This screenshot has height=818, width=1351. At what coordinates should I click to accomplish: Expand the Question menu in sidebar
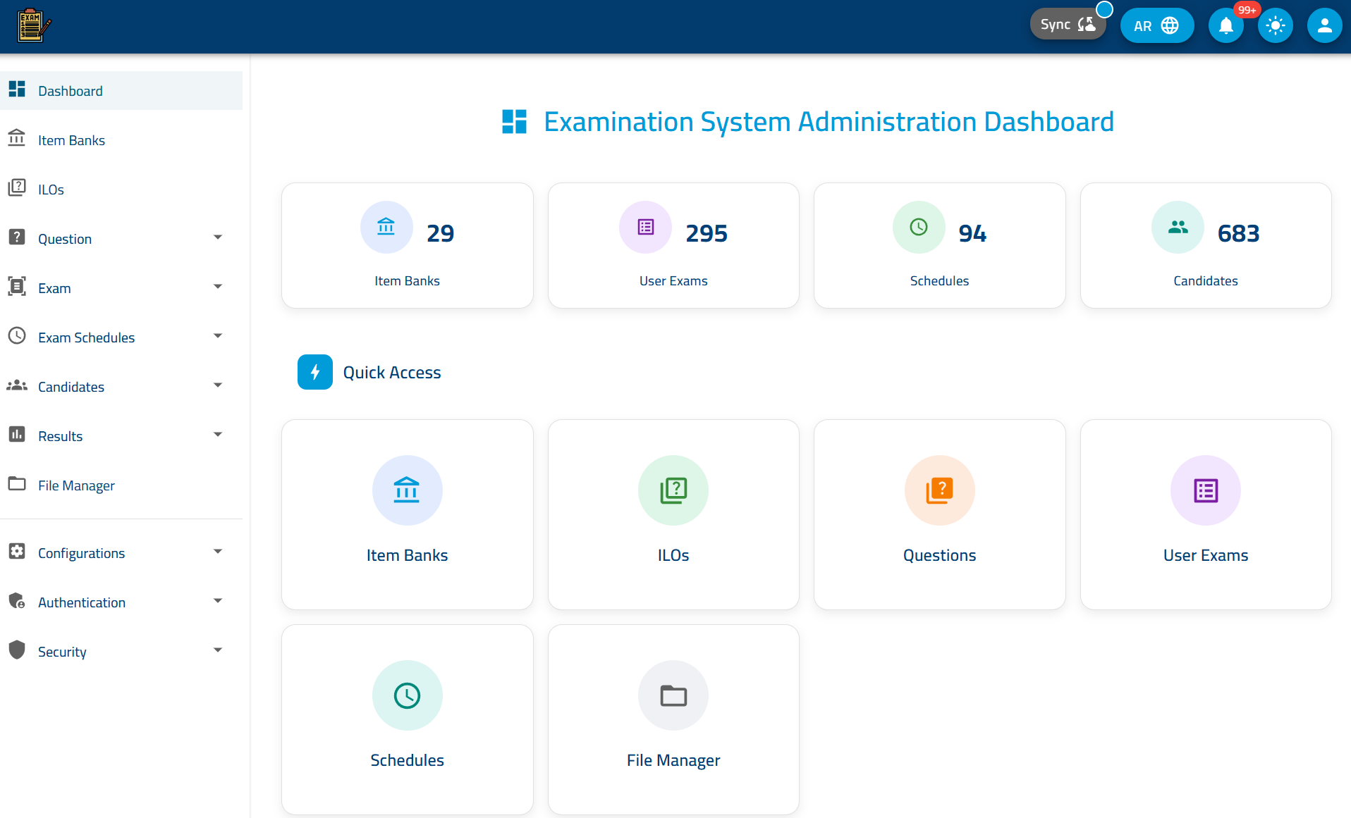coord(217,237)
